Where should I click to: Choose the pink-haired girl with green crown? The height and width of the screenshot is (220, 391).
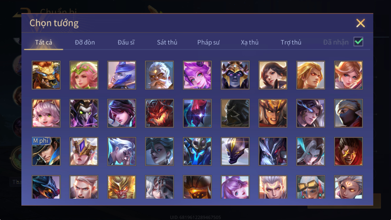84,75
